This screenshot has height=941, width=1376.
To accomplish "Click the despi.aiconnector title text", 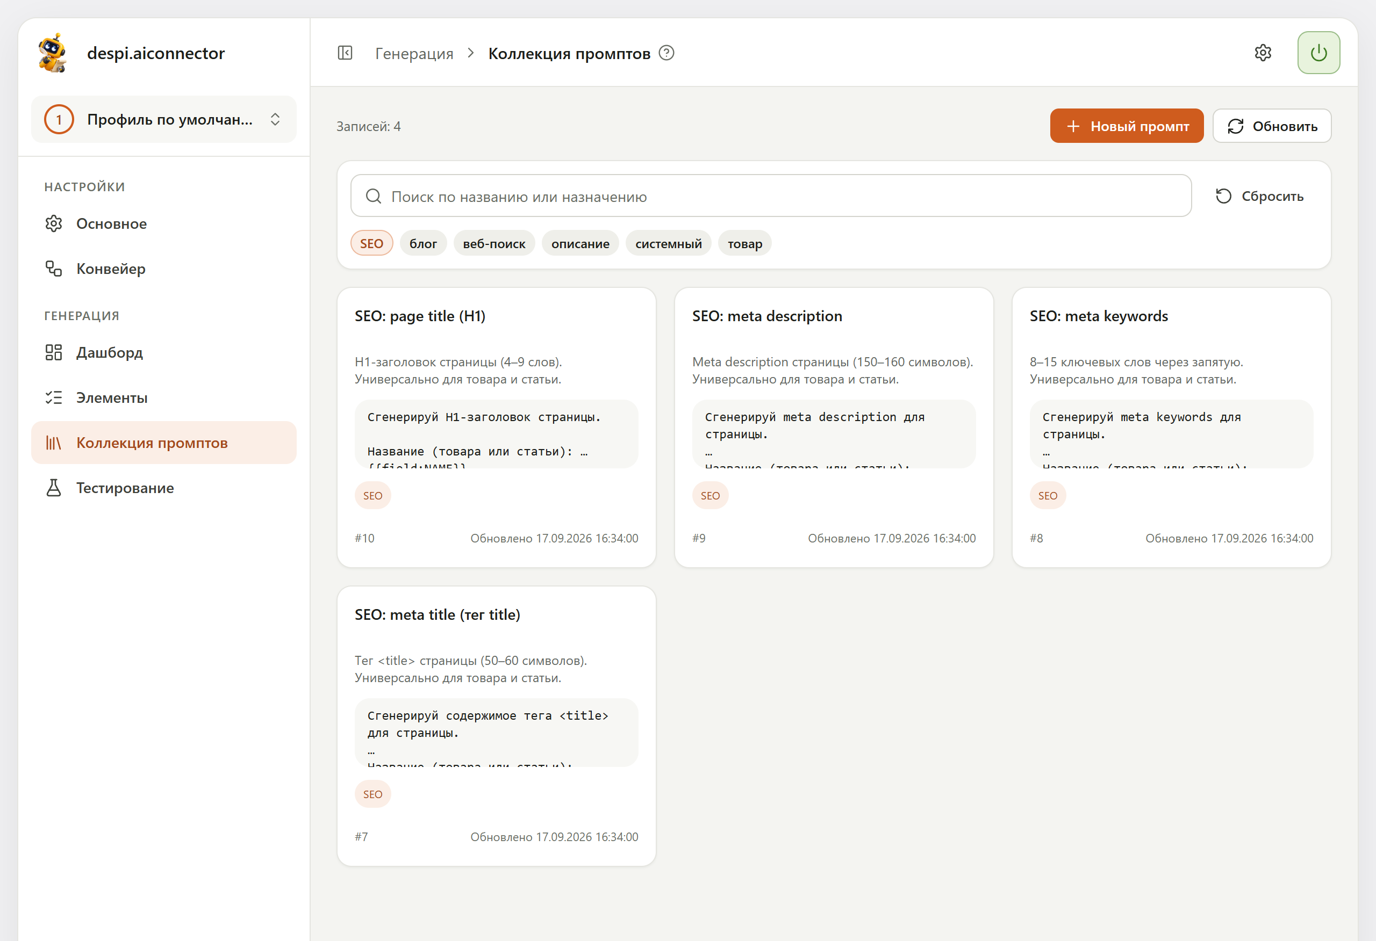I will (156, 53).
